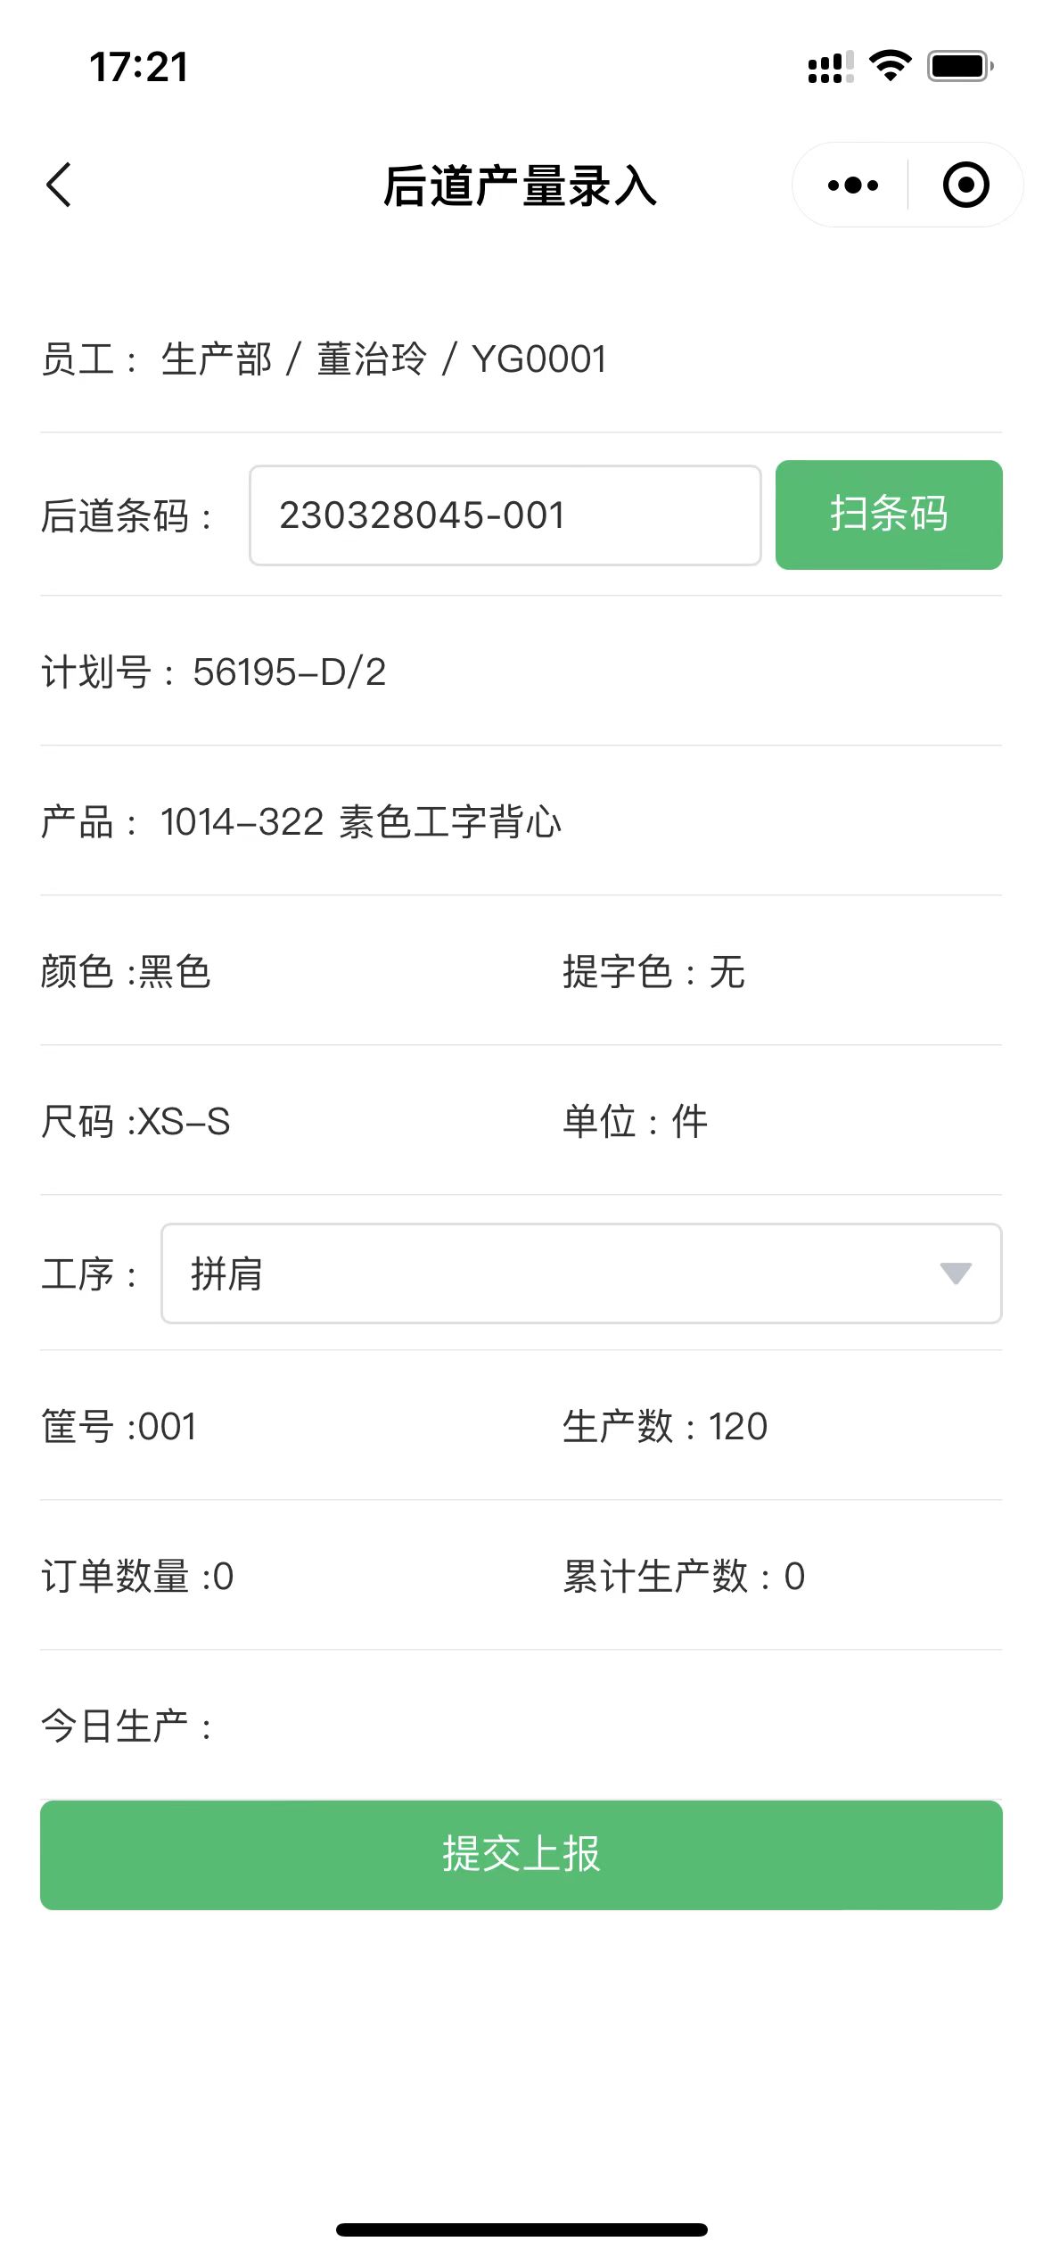The height and width of the screenshot is (2258, 1043).
Task: Tap the product 1014-322 素色工字背心 row
Action: point(301,822)
